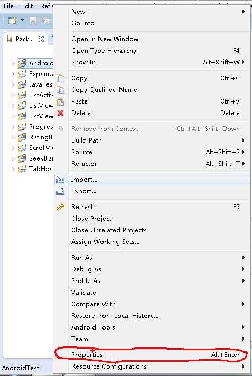Click the yellow Refresh icon
252x376 pixels.
coord(60,207)
